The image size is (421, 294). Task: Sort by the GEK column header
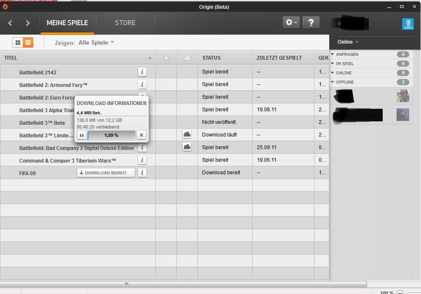tap(322, 58)
